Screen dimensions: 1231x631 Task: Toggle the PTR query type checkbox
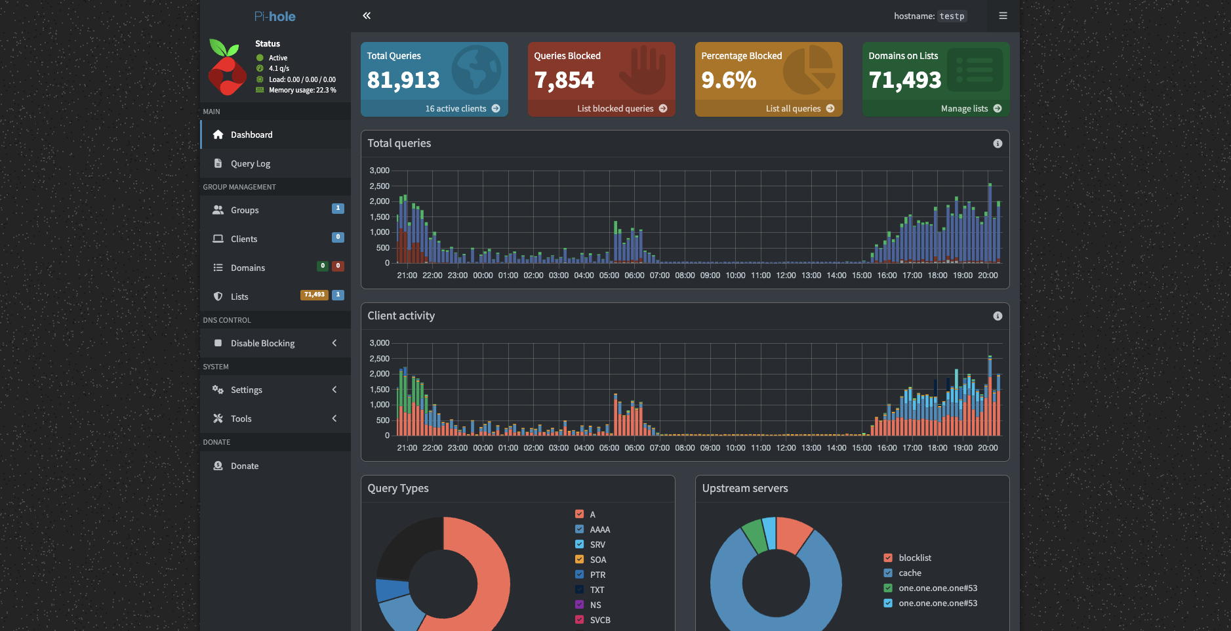pos(579,575)
